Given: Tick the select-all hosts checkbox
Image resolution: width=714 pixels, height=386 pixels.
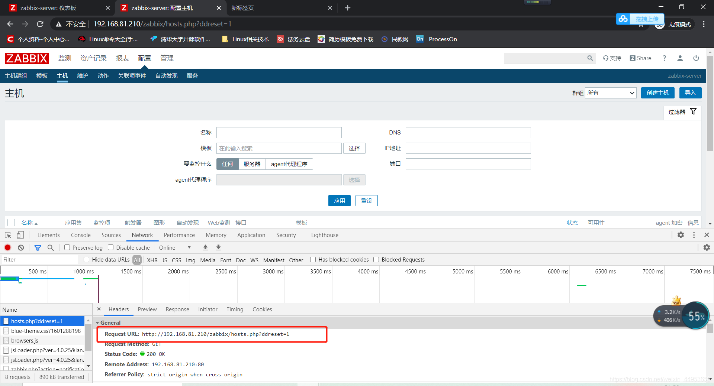Looking at the screenshot, I should [11, 223].
